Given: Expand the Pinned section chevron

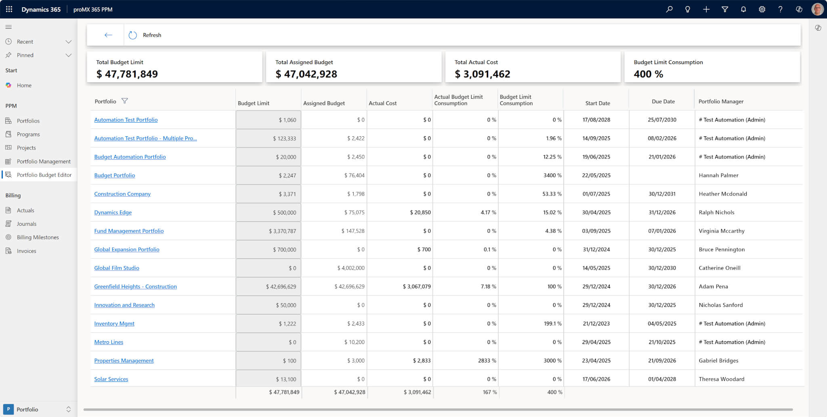Looking at the screenshot, I should [68, 55].
